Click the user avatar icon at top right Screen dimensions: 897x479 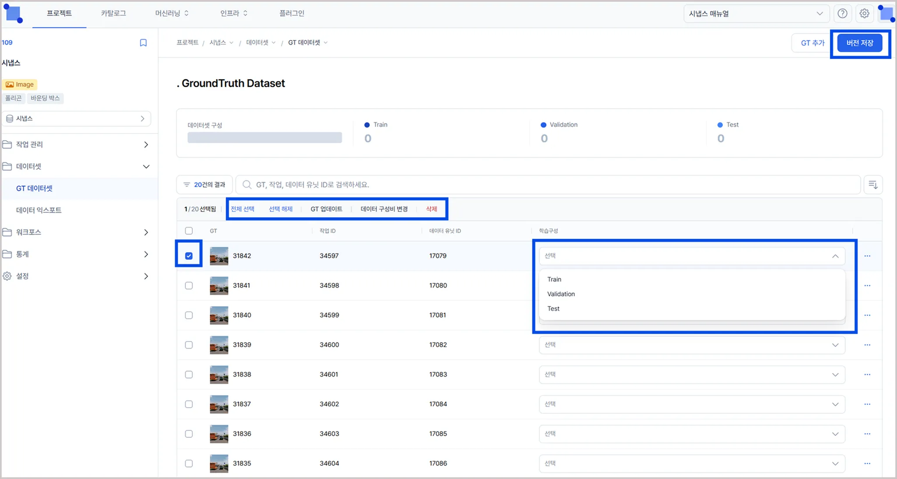[886, 14]
